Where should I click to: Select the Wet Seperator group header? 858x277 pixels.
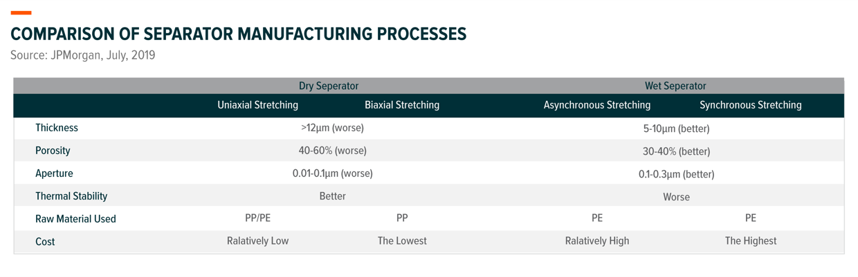click(675, 86)
